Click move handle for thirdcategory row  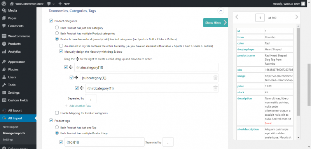click(x=82, y=88)
